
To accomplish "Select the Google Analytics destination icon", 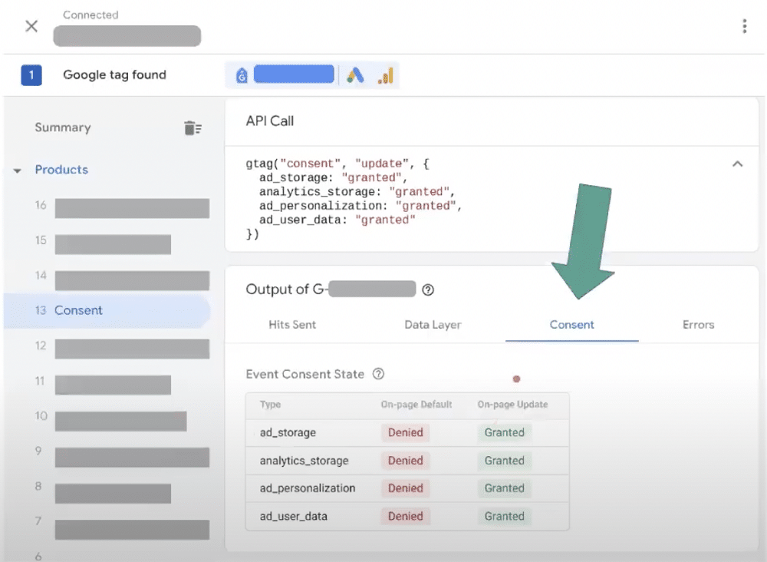I will (x=384, y=74).
